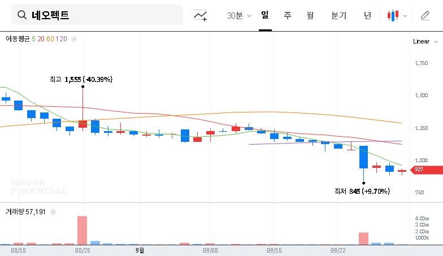
Task: Click the 09/22 date axis label
Action: (x=338, y=250)
